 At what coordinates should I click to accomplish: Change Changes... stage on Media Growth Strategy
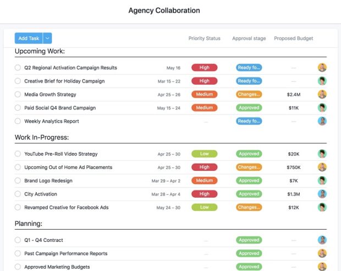[x=249, y=94]
